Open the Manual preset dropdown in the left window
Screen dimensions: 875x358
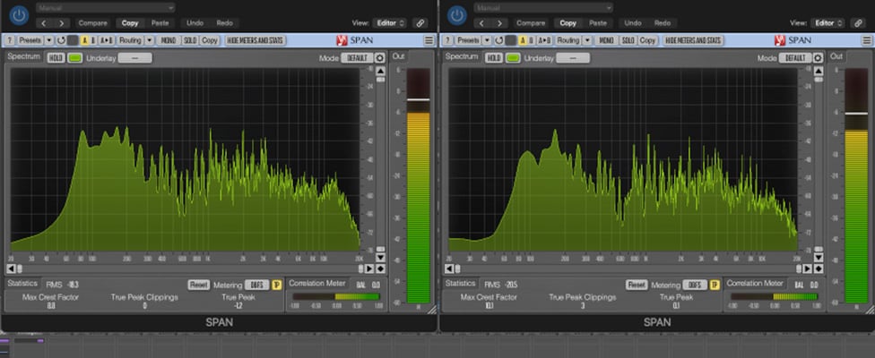click(106, 8)
